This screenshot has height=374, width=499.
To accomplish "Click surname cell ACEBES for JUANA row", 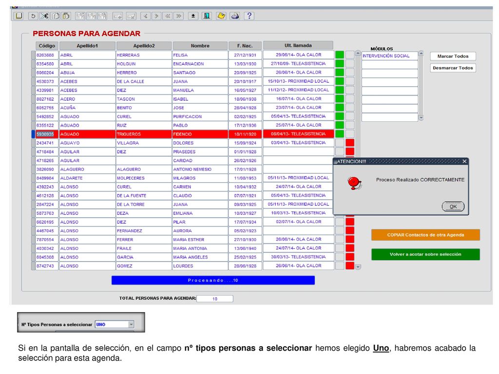I will click(87, 81).
